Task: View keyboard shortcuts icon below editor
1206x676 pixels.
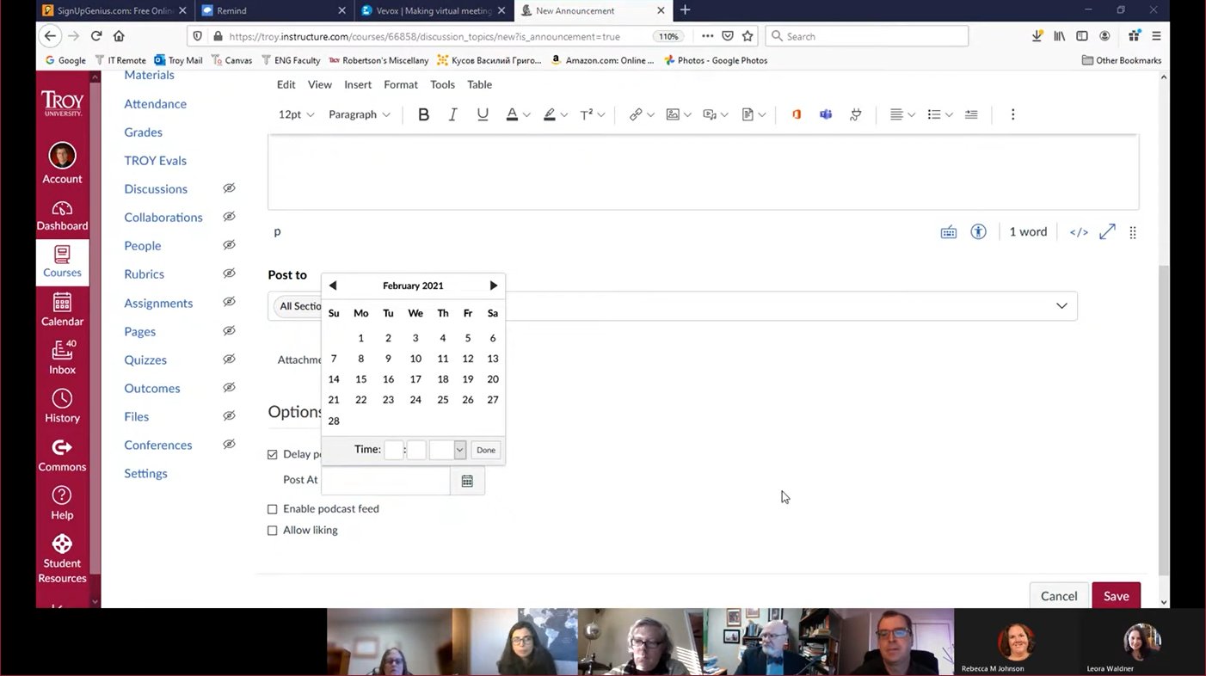Action: pos(948,232)
